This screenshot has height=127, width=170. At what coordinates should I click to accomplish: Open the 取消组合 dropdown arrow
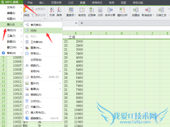tap(153, 15)
